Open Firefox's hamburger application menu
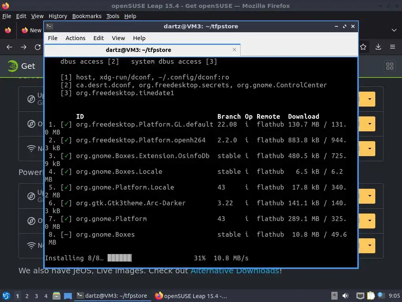The height and width of the screenshot is (302, 402). tap(393, 47)
